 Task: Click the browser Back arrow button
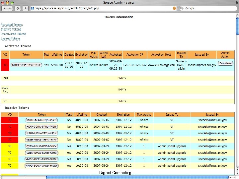click(4, 8)
